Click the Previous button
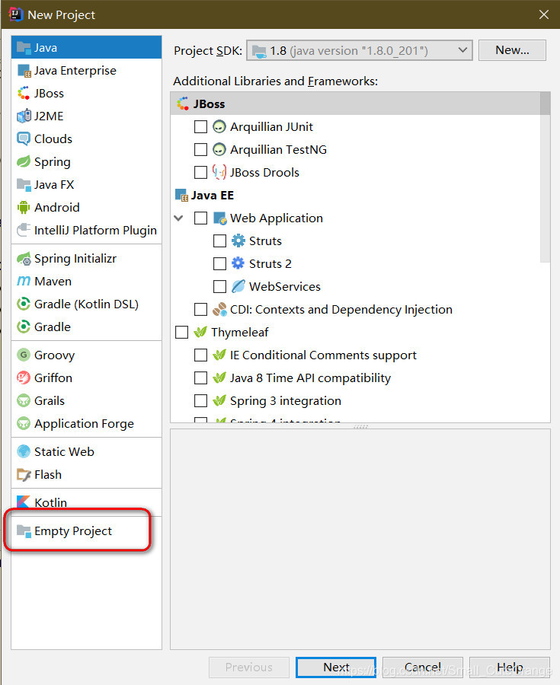 pyautogui.click(x=248, y=667)
